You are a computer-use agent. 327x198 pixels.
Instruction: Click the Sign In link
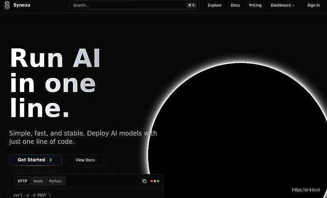(x=313, y=5)
